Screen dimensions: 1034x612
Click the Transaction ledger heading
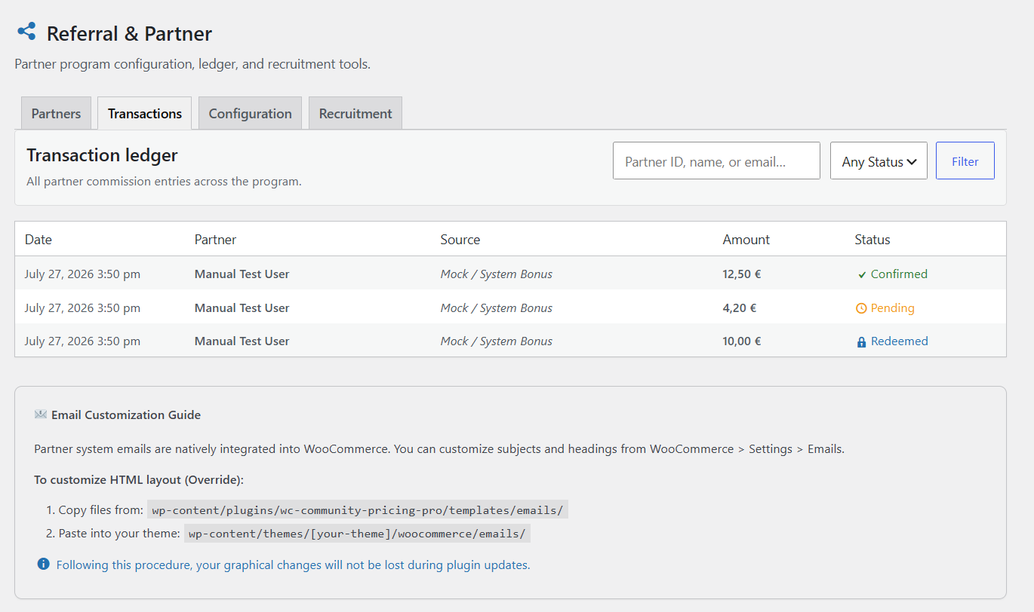click(102, 155)
